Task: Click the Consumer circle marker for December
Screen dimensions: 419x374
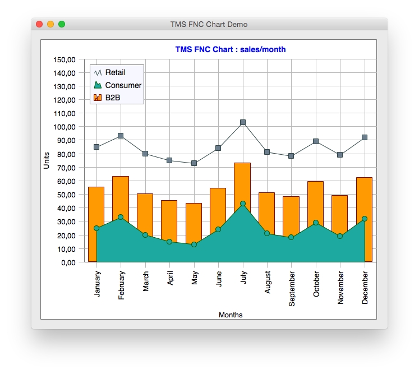Action: tap(365, 219)
